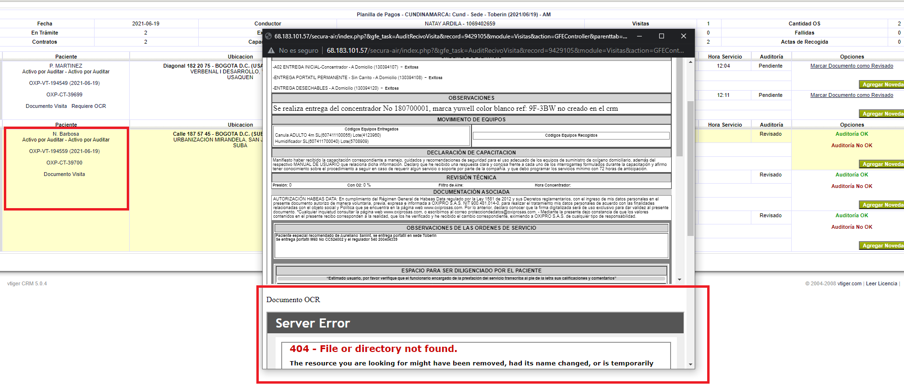Click the Pendiente status of the 12:11 visit
904x387 pixels.
tap(771, 95)
